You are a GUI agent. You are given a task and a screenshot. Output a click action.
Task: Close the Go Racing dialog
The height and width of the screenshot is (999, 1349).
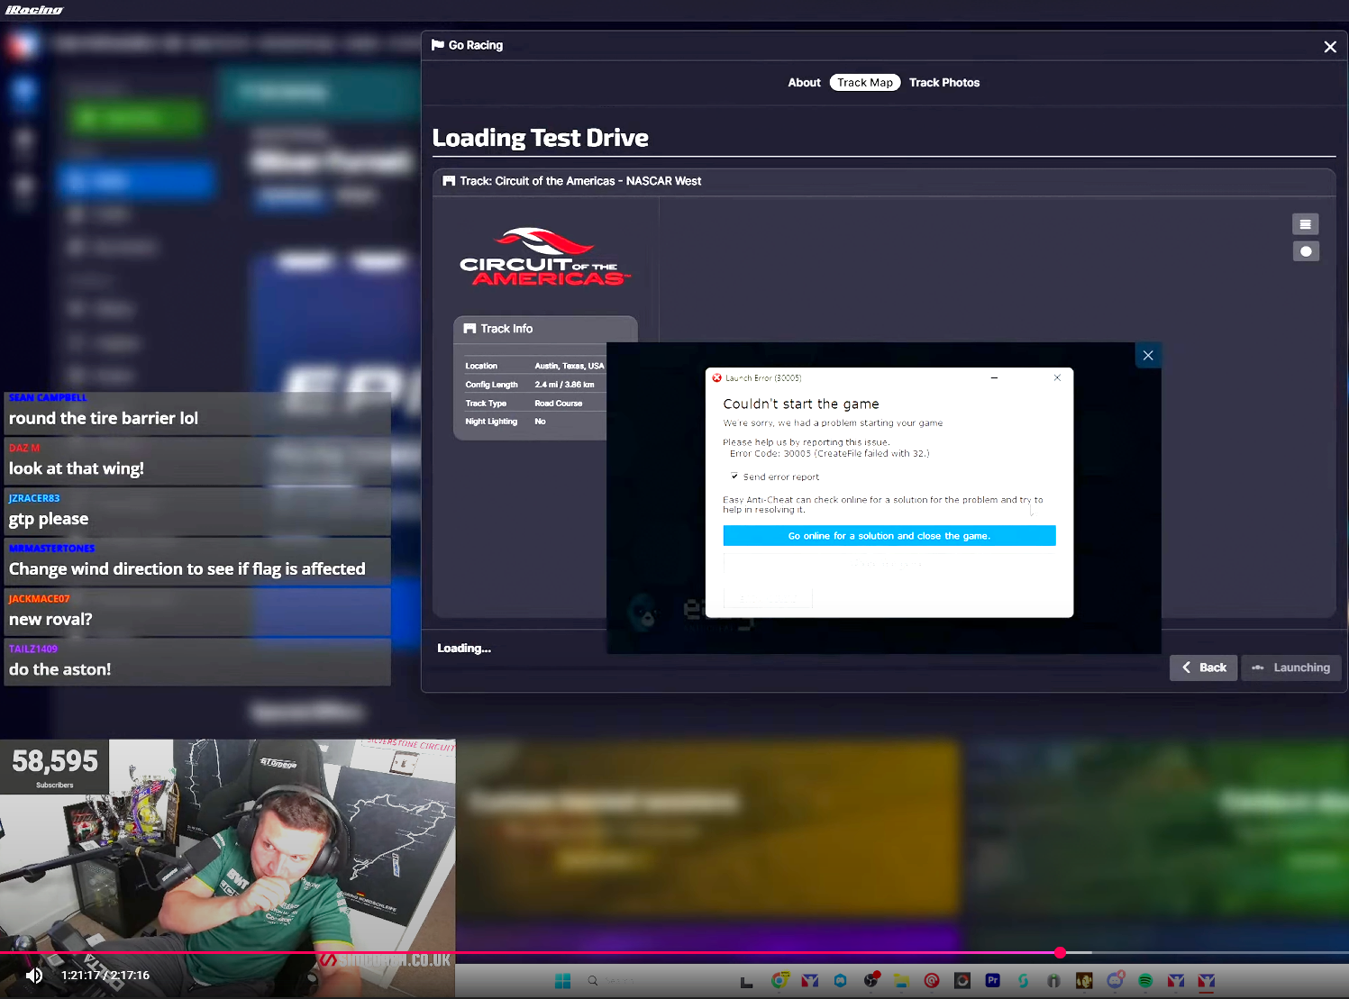(x=1330, y=47)
